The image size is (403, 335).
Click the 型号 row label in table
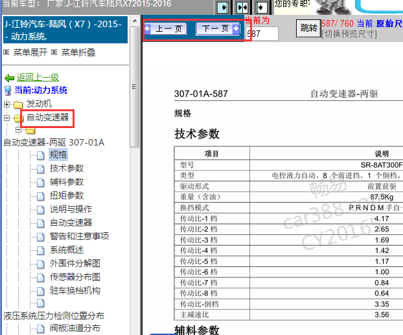coord(187,165)
